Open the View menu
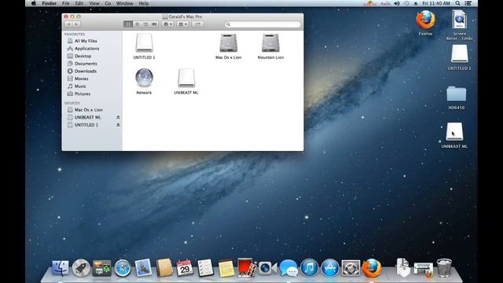 coord(94,3)
